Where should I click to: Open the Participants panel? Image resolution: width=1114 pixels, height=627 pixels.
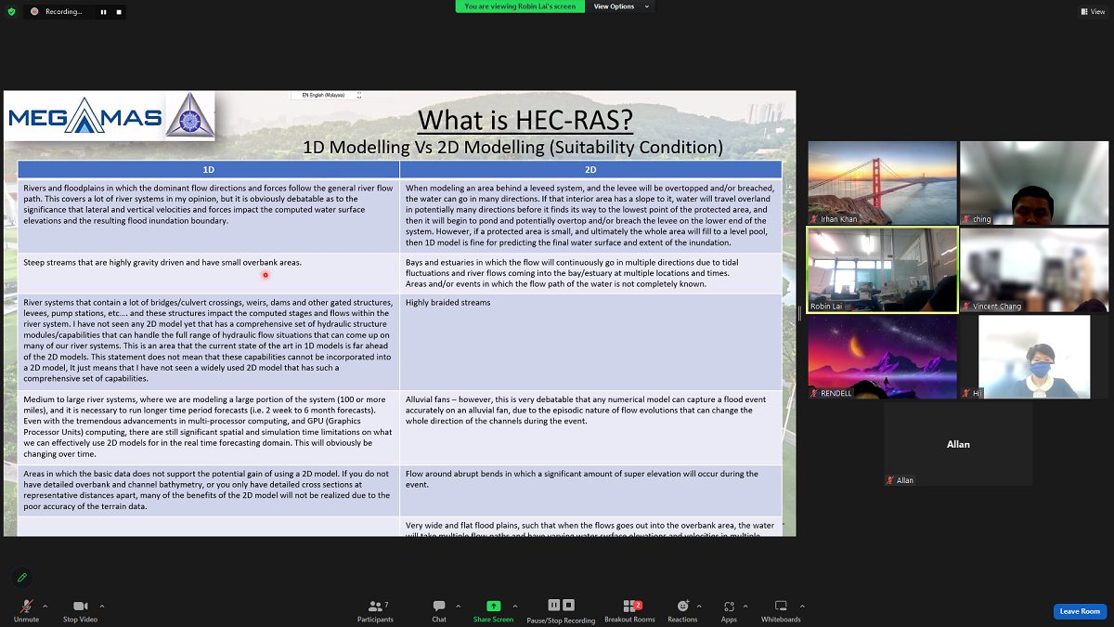pyautogui.click(x=375, y=610)
